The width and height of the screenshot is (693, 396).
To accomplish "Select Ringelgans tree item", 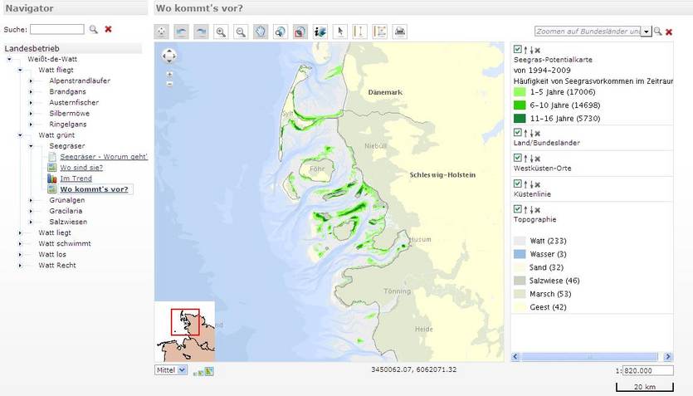I will coord(67,125).
